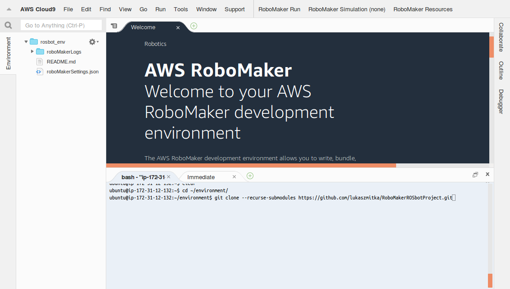Click the Welcome page horizontal scrollbar thumb
Viewport: 510px width, 289px height.
tap(251, 165)
